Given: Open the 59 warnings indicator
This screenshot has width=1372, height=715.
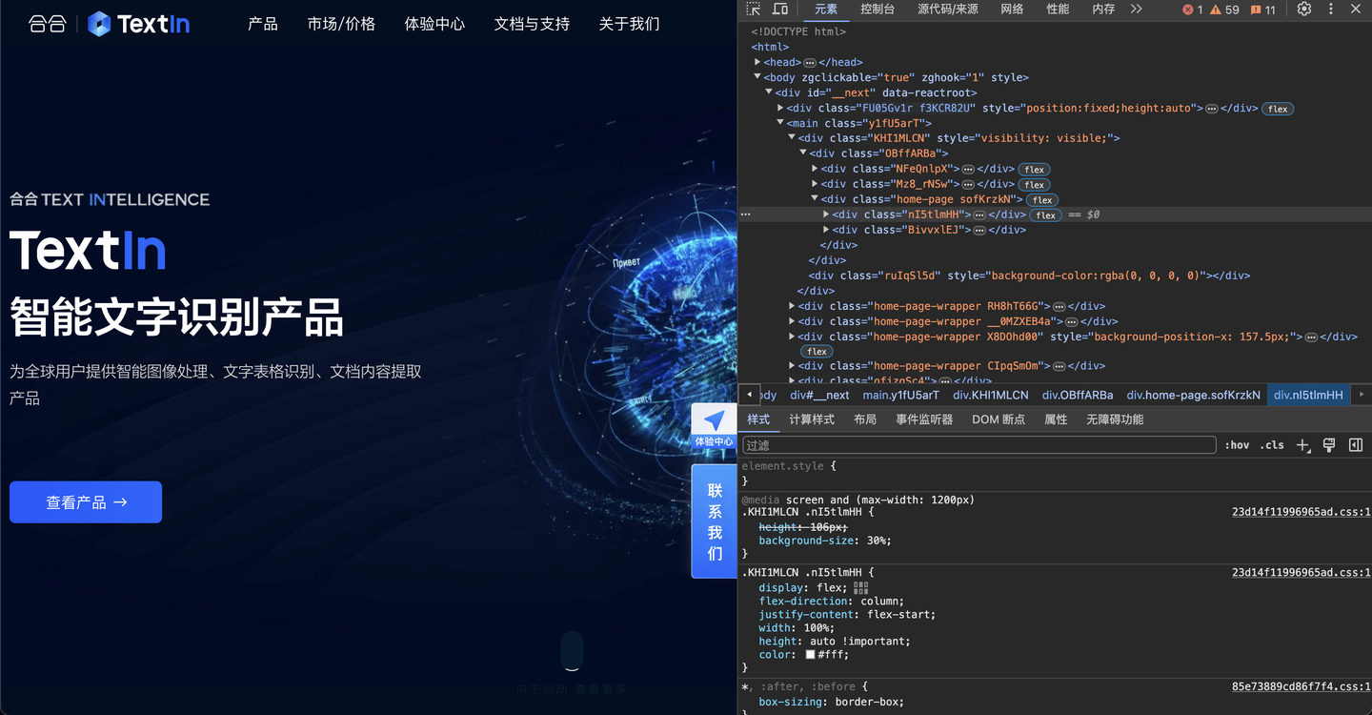Looking at the screenshot, I should pyautogui.click(x=1224, y=10).
